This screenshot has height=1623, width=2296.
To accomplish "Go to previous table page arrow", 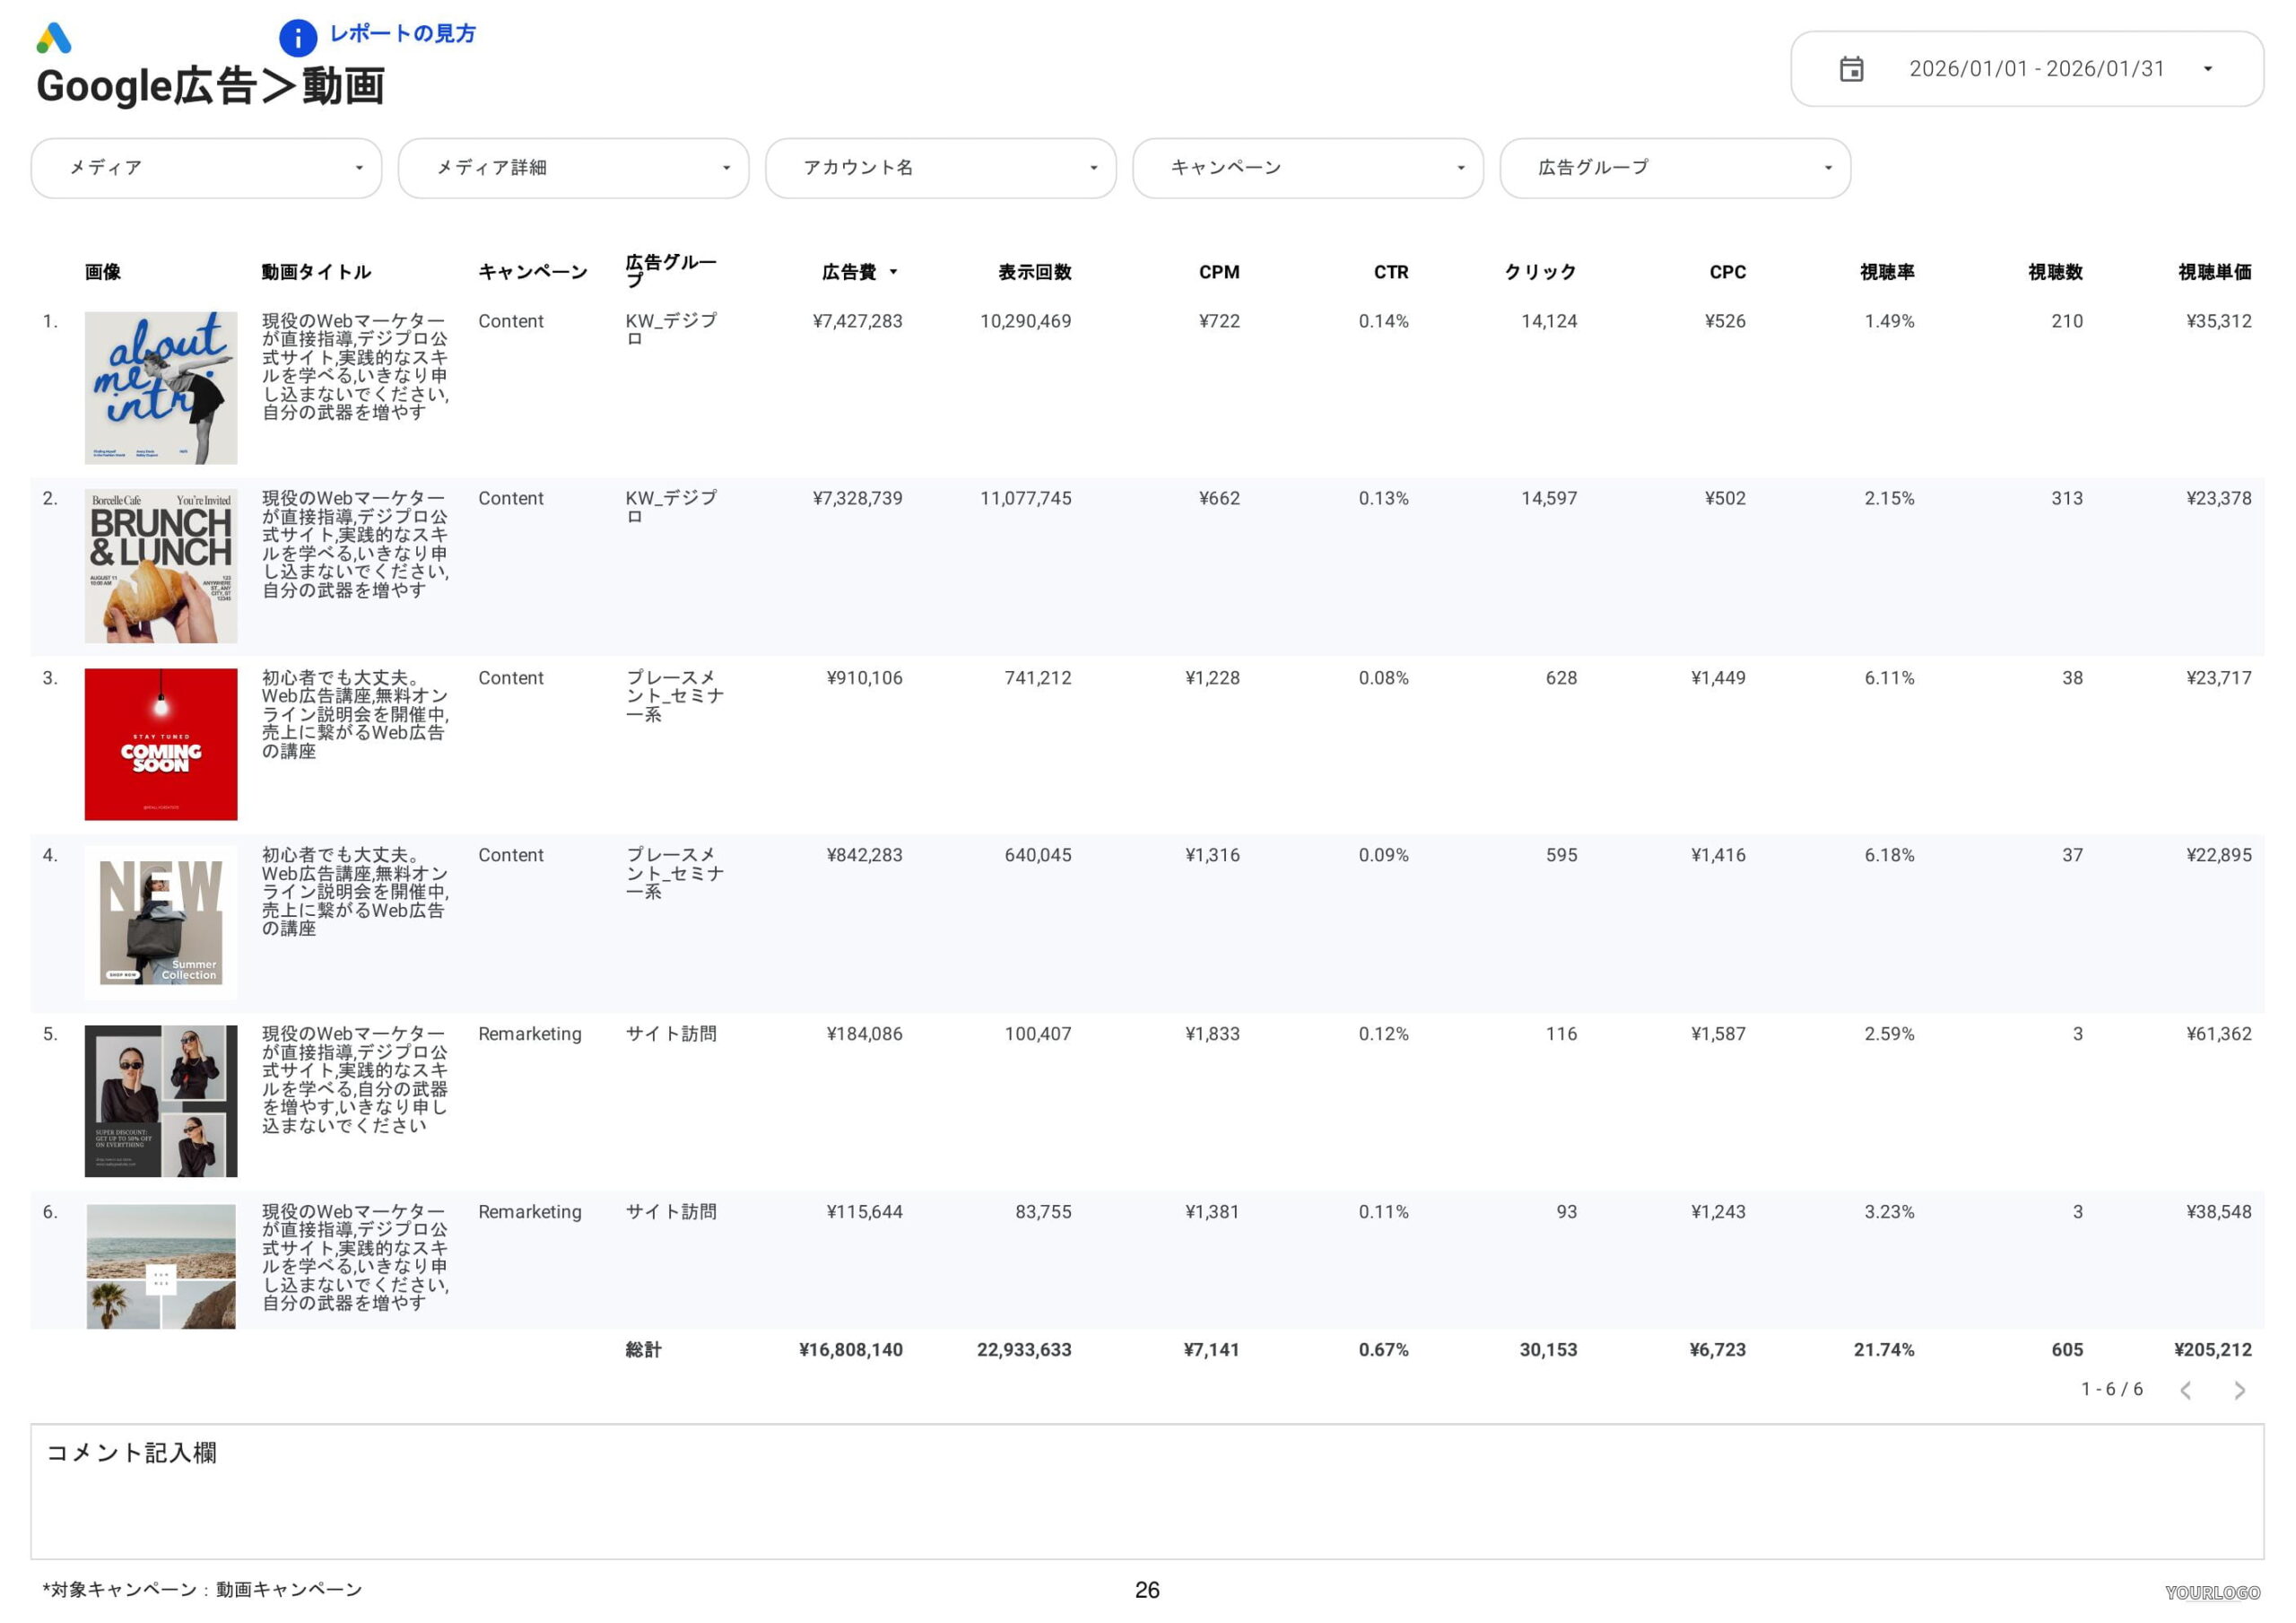I will 2186,1390.
